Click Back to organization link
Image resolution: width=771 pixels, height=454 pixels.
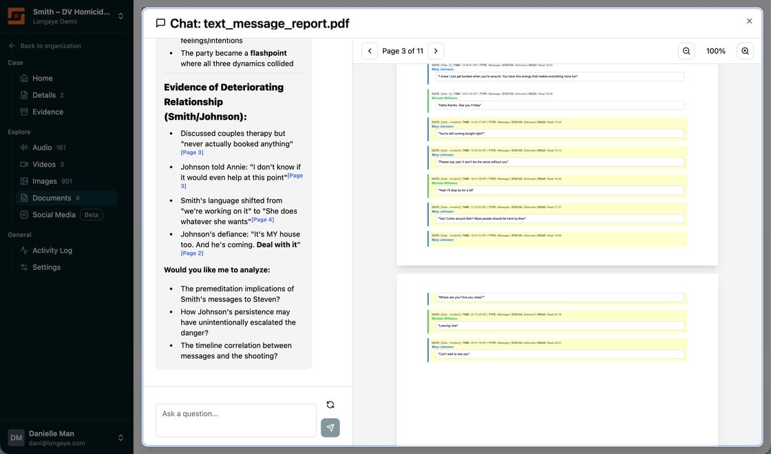pyautogui.click(x=50, y=45)
